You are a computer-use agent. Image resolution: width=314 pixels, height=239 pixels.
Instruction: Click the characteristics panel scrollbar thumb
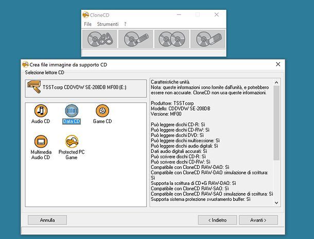(276, 123)
